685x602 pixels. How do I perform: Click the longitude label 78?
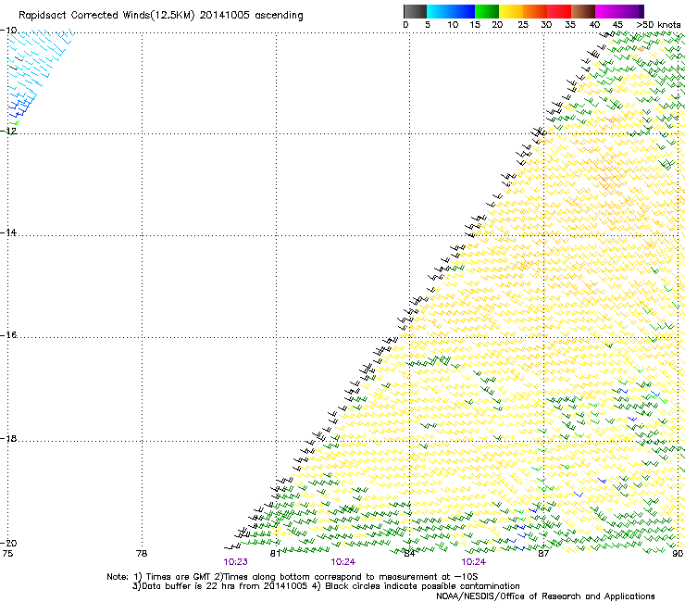tap(142, 554)
